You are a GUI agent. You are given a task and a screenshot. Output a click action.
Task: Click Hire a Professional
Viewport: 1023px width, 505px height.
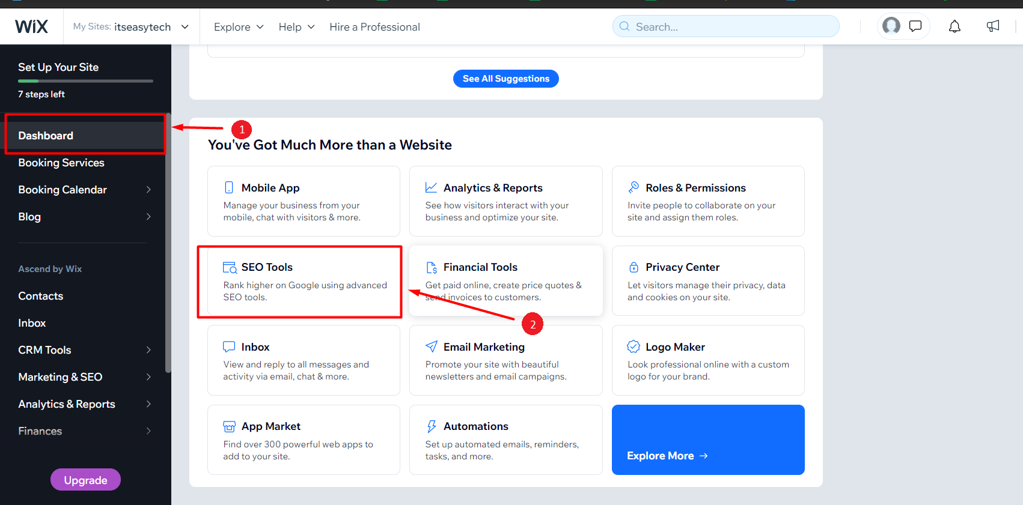(x=374, y=26)
